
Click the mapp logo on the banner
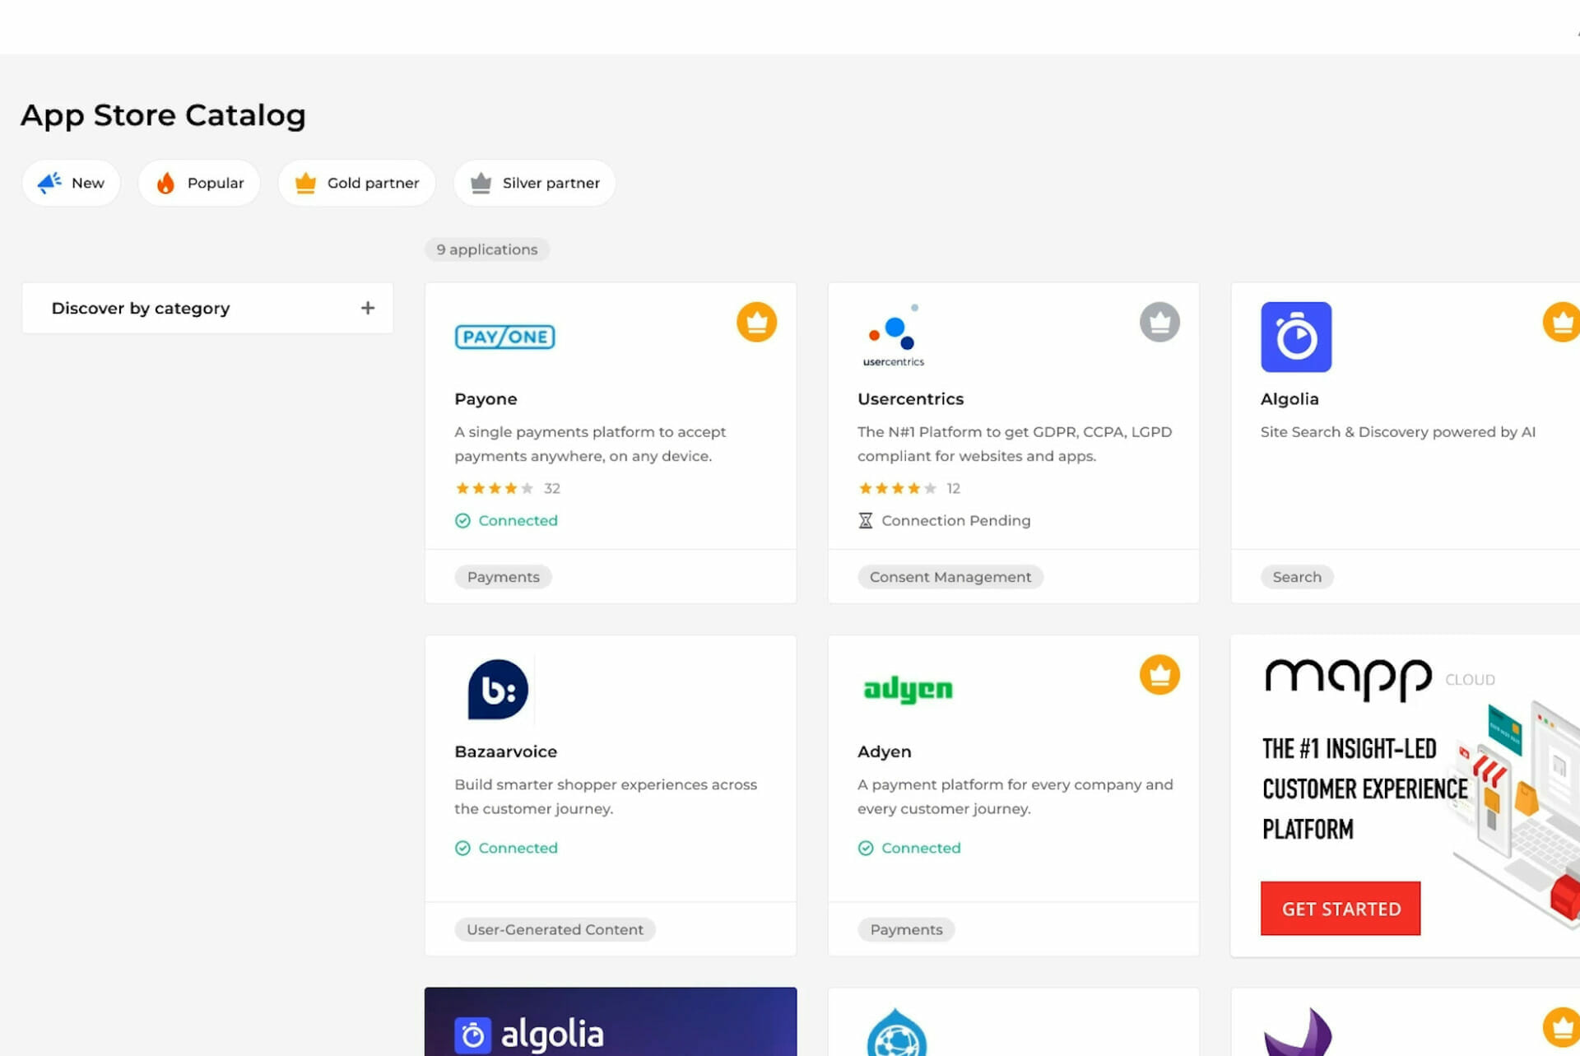[x=1349, y=679]
